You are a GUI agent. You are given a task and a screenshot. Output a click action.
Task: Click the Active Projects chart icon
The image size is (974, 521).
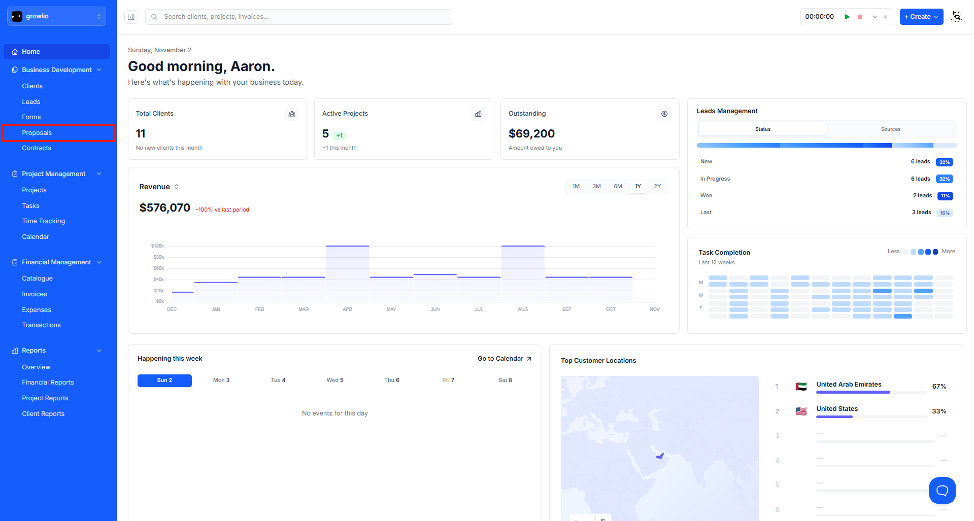click(x=478, y=114)
